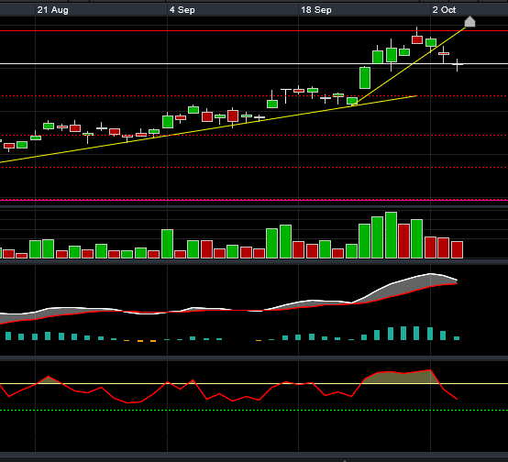The height and width of the screenshot is (462, 508).
Task: Click the final doji candle on the white line
Action: [x=458, y=65]
